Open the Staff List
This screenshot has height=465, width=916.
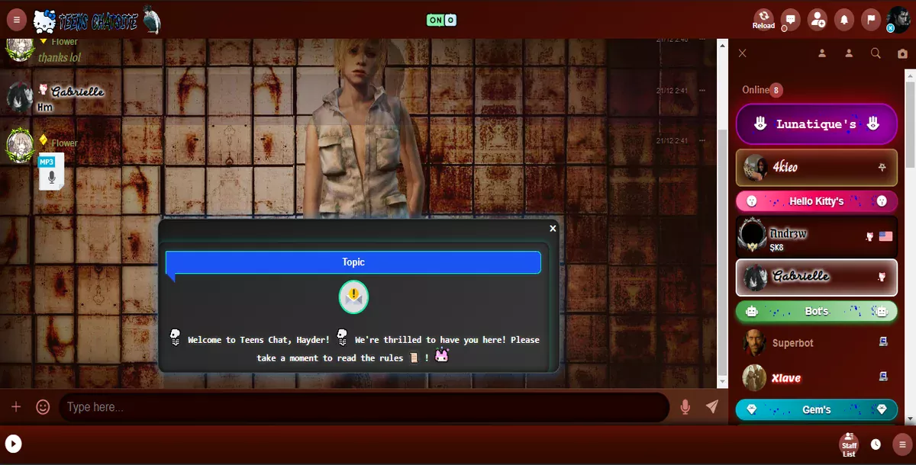[849, 444]
